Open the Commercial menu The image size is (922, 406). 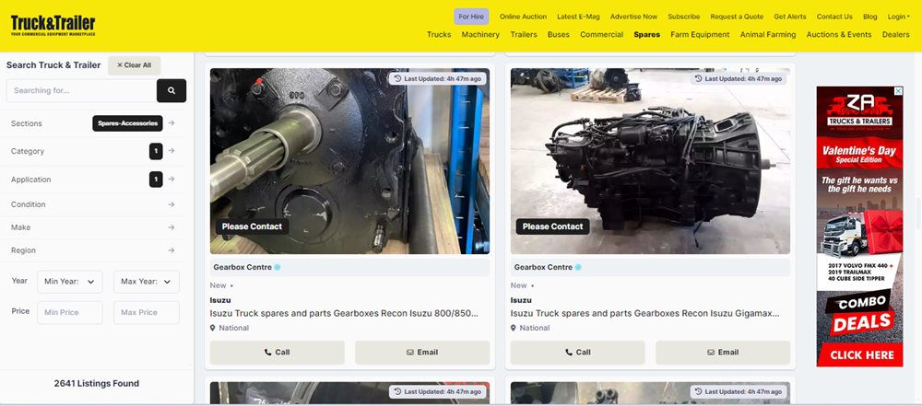point(601,35)
